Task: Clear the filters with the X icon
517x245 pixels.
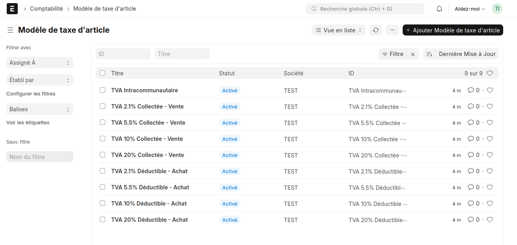Action: (x=413, y=54)
